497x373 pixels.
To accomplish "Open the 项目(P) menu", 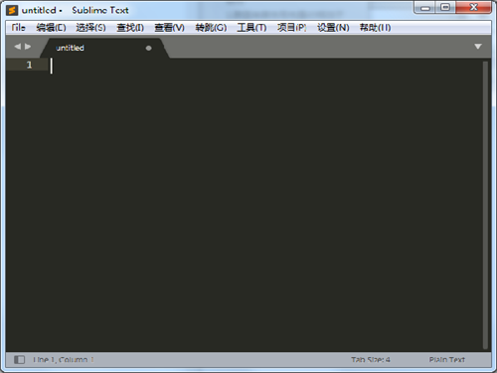I will pyautogui.click(x=291, y=28).
